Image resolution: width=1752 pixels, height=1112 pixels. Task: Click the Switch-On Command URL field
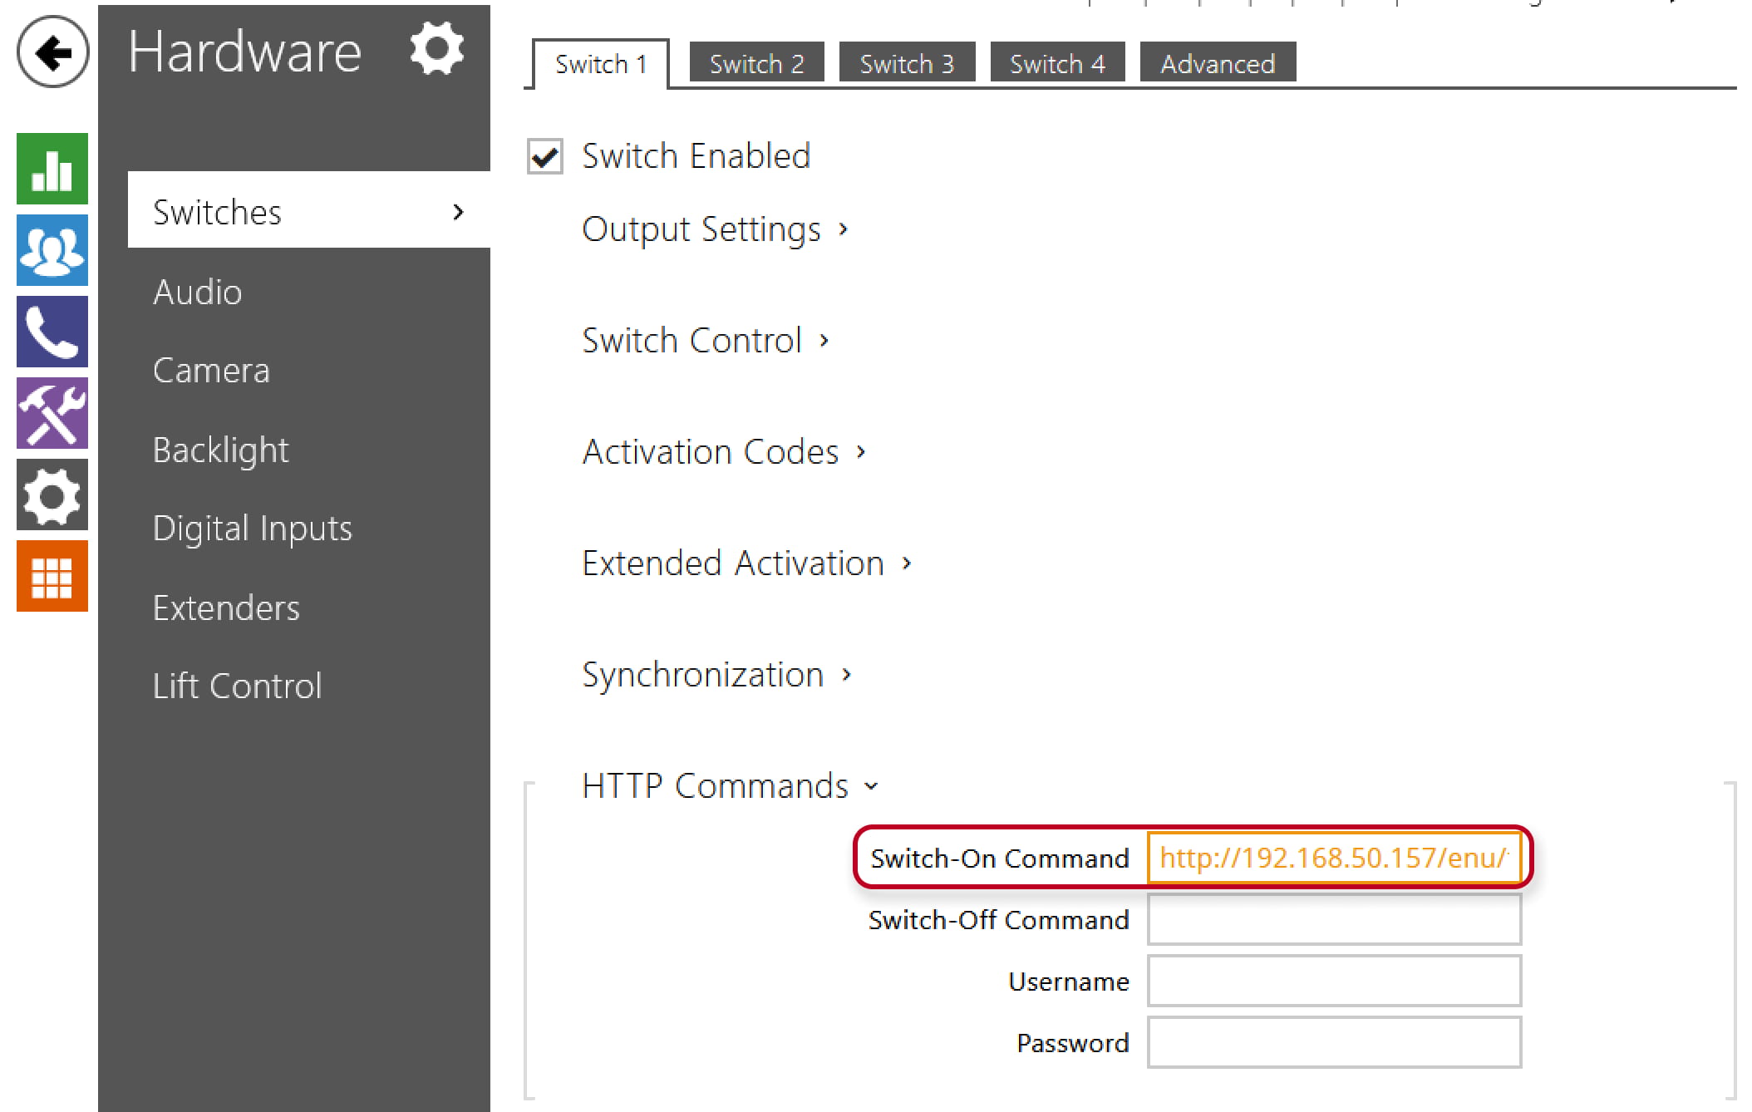(1335, 858)
